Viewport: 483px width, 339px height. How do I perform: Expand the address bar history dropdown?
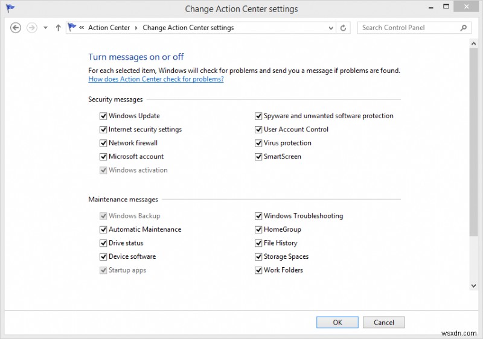coord(331,28)
